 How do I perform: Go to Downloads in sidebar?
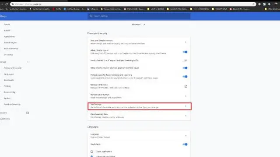[x=9, y=80]
